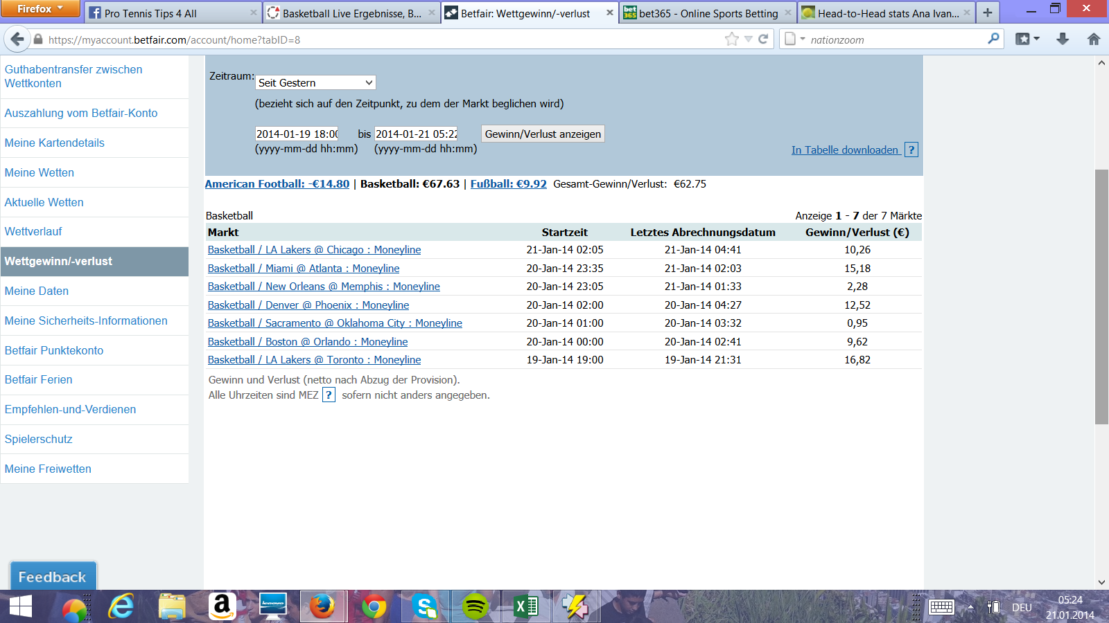Open Guthabentransfer zwischen Wettkonten in the sidebar
Image resolution: width=1109 pixels, height=623 pixels.
(x=94, y=76)
